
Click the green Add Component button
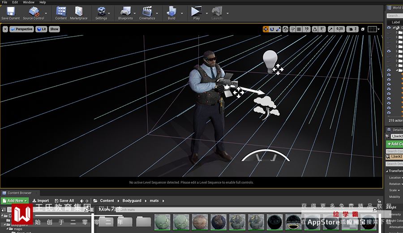pyautogui.click(x=395, y=144)
